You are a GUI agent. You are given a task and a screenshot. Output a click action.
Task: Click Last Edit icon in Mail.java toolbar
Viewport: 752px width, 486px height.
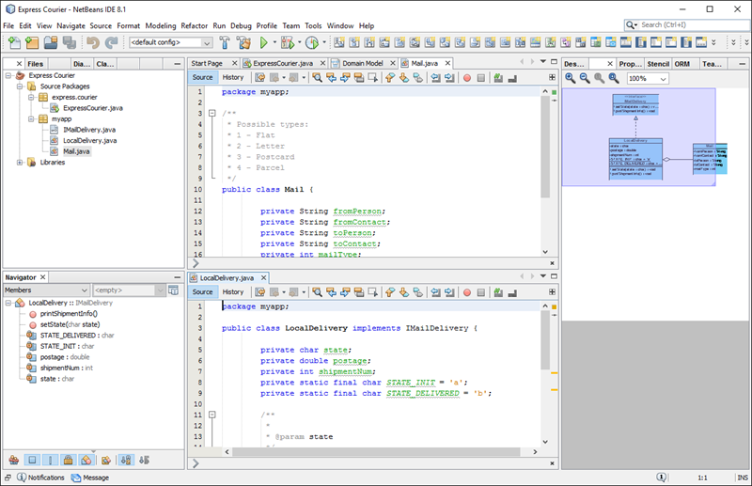pos(260,78)
